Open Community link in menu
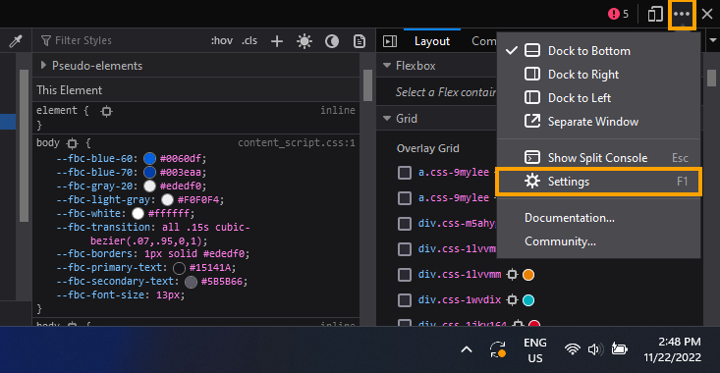Image resolution: width=720 pixels, height=373 pixels. click(x=598, y=241)
